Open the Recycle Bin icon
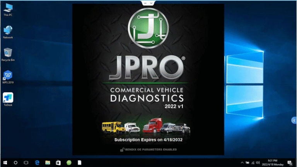 pos(8,55)
